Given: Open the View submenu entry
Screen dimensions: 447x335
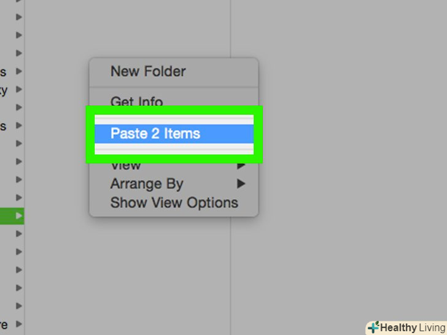Looking at the screenshot, I should click(x=126, y=165).
